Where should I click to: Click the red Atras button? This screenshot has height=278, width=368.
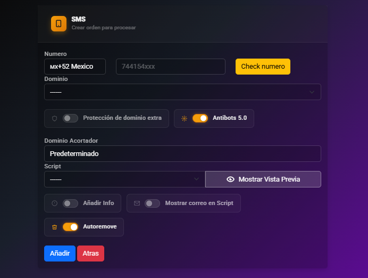coord(90,254)
